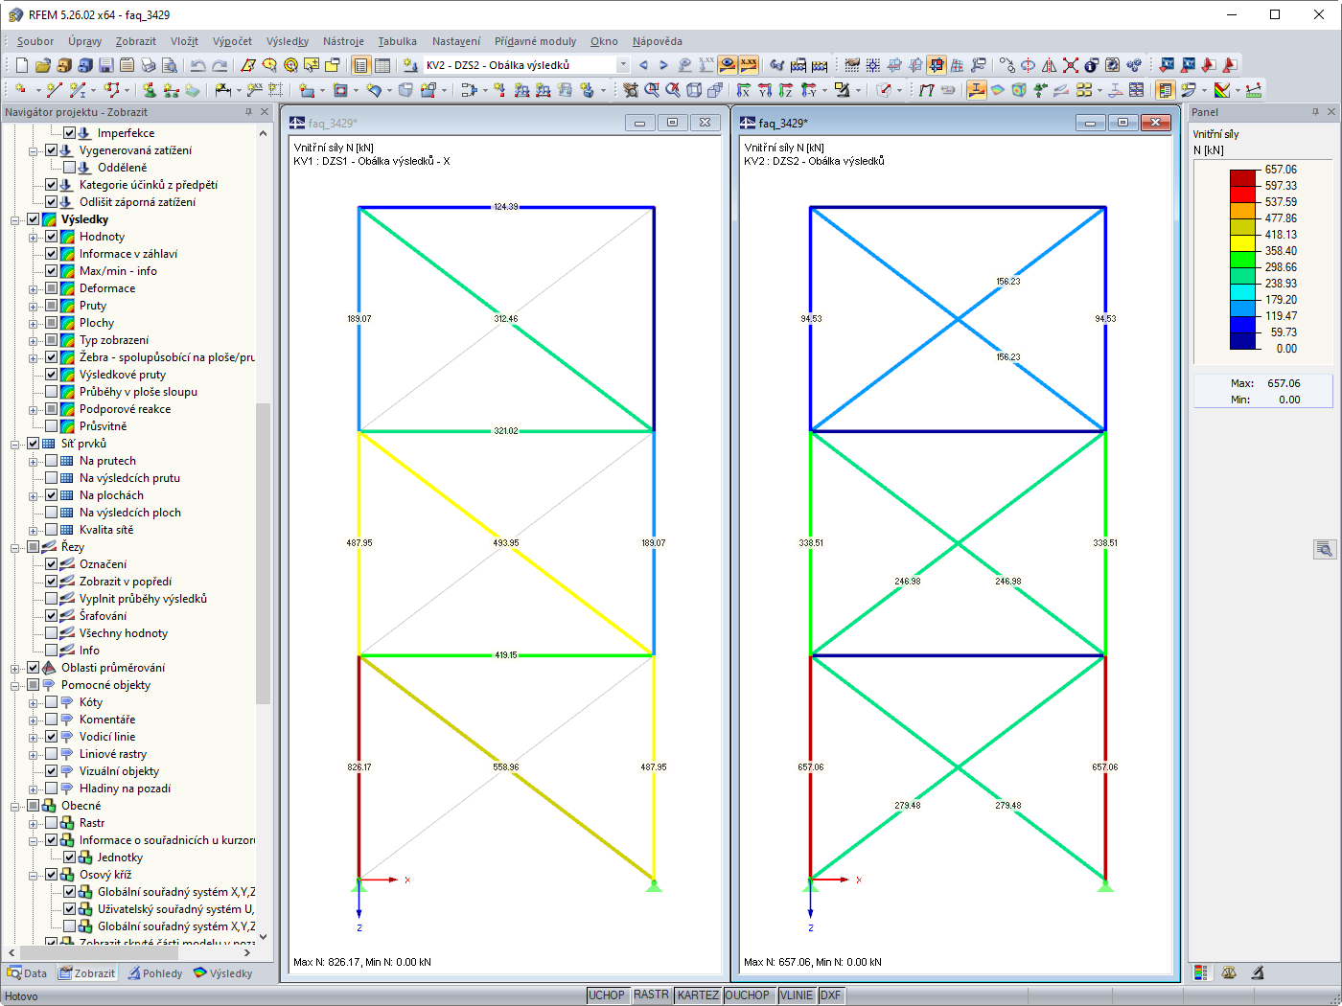Save the model with floppy disk icon

(x=106, y=65)
